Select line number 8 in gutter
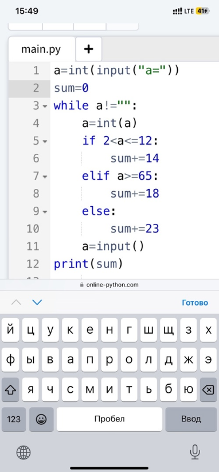 36,194
